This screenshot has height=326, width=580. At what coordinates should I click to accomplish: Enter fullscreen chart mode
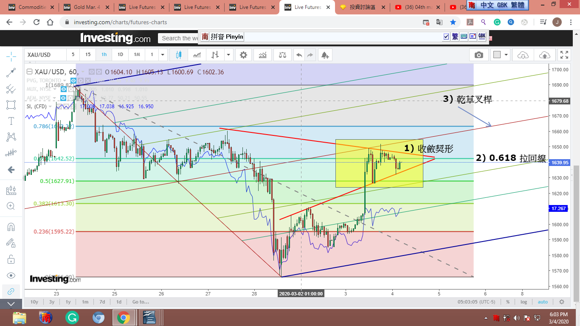click(x=564, y=55)
